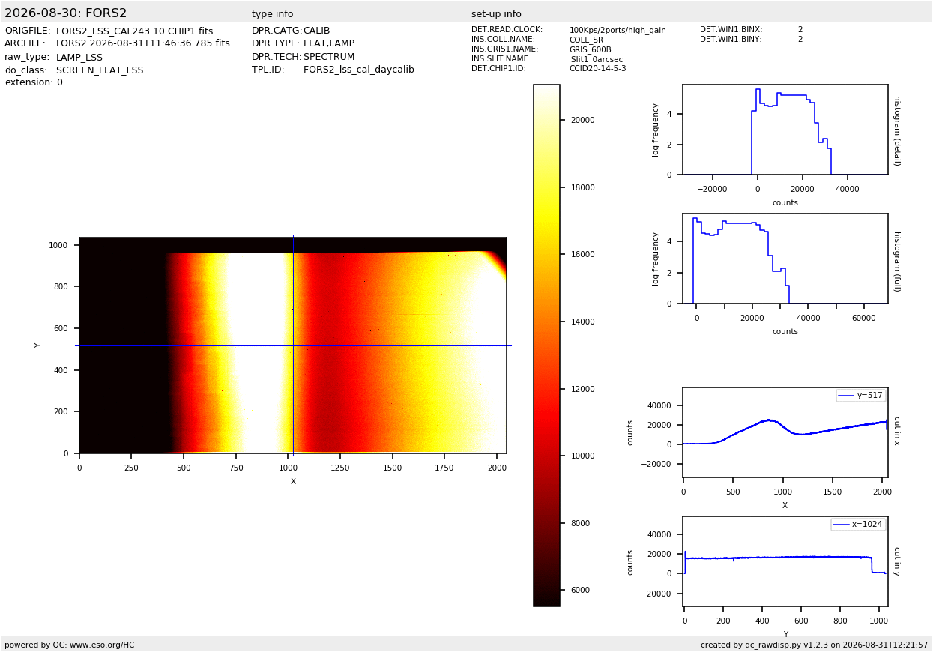Click the SCREEN_FLAT_LSS do_class value
The height and width of the screenshot is (652, 933).
pyautogui.click(x=100, y=70)
